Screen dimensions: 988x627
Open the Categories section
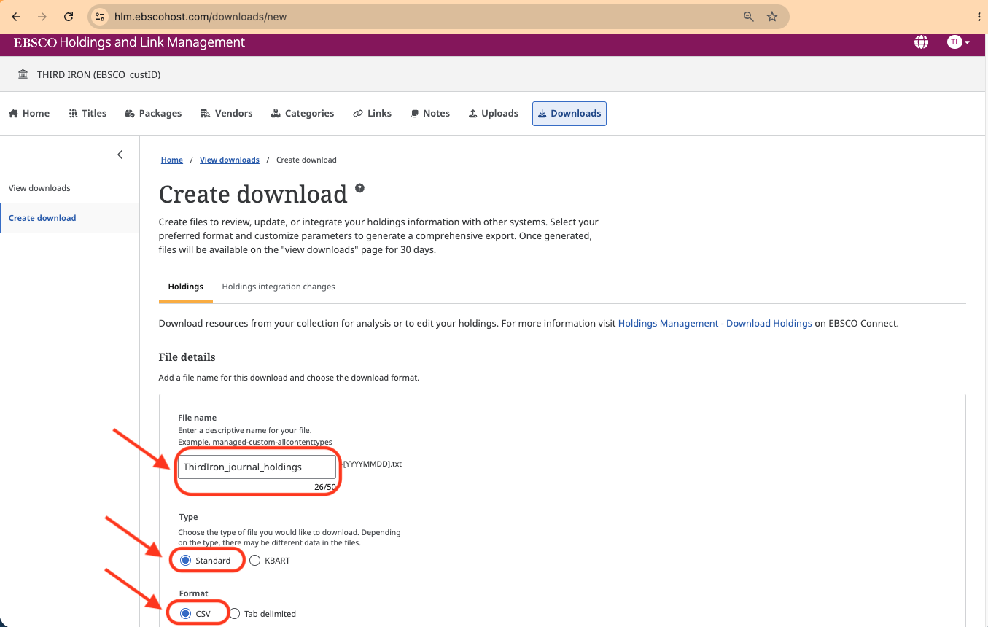click(x=302, y=113)
